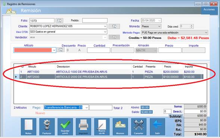The image size is (220, 138).
Task: Click the Días cred stepper arrows
Action: pos(192,26)
